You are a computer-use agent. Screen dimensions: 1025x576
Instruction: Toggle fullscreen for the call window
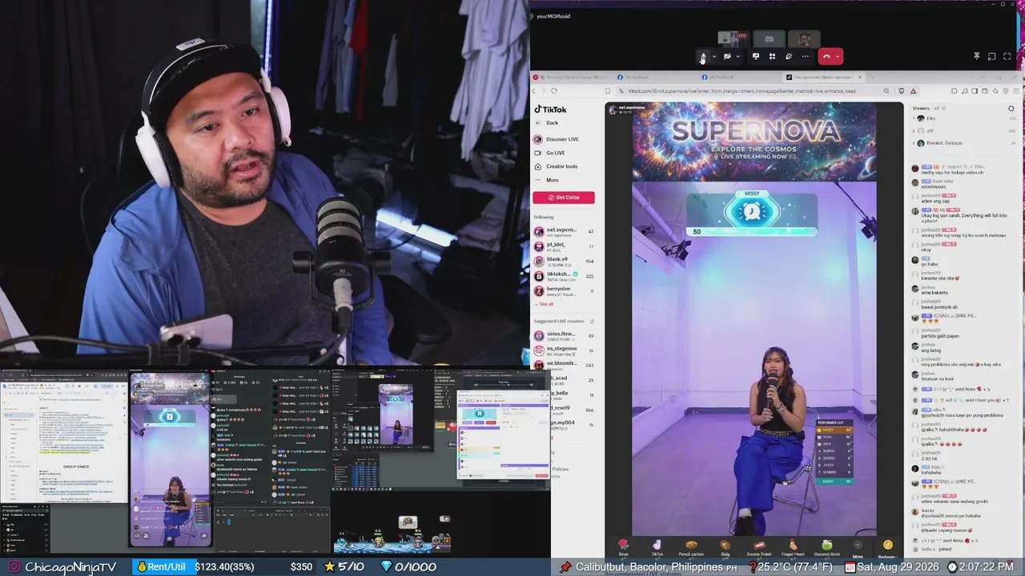pyautogui.click(x=1006, y=57)
